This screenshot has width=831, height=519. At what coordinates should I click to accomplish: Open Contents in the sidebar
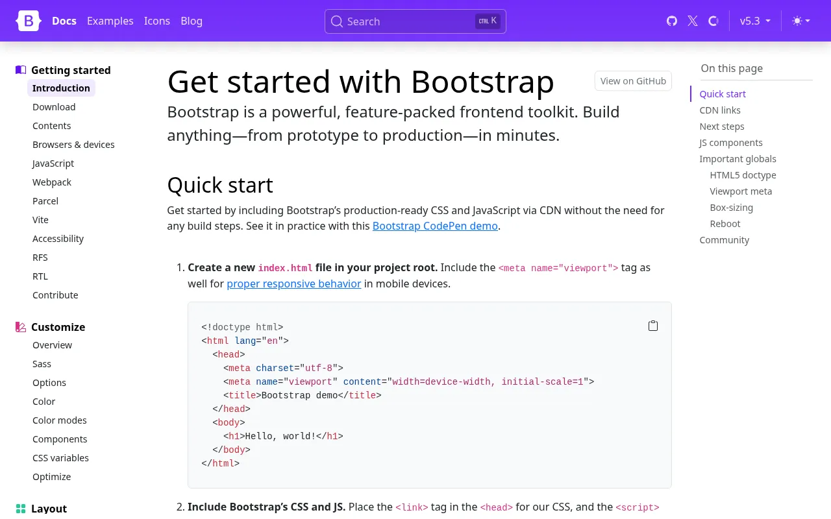[x=52, y=126]
